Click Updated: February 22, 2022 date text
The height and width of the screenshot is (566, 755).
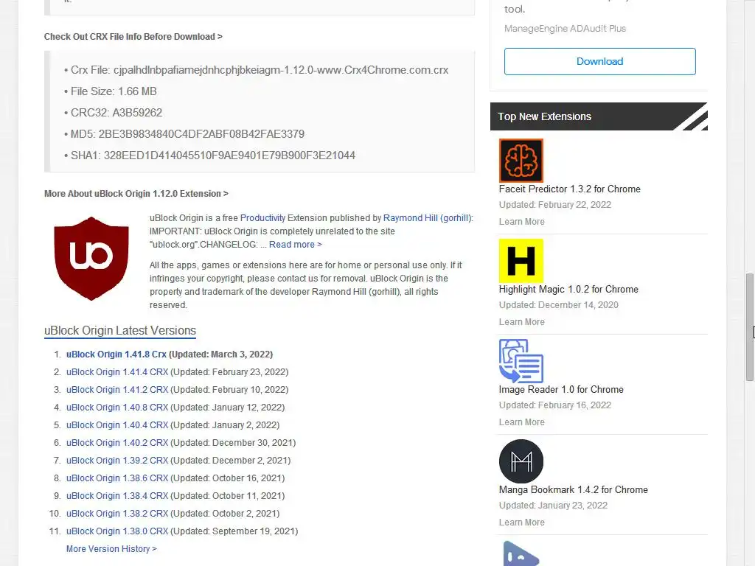554,205
